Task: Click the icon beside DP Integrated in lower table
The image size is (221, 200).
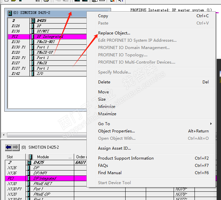Action: [29, 178]
